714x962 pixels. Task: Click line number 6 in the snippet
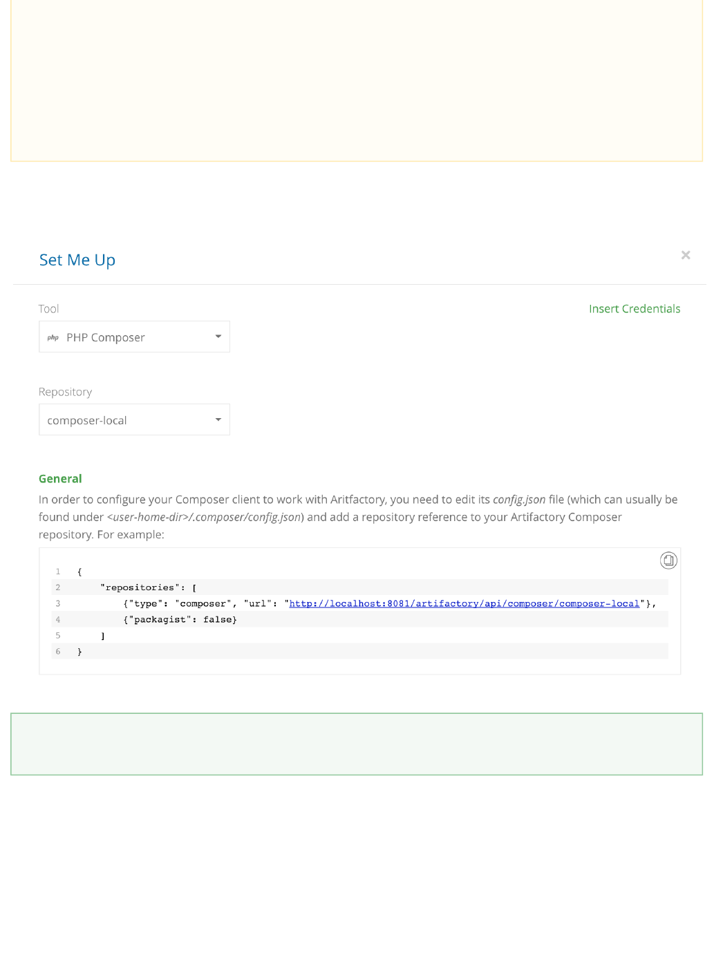click(x=58, y=652)
